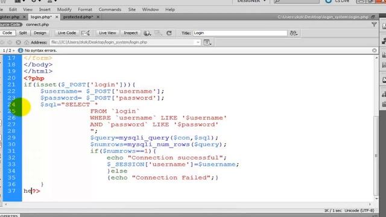386x217 pixels.
Task: Open Live Code options icon
Action: [86, 33]
